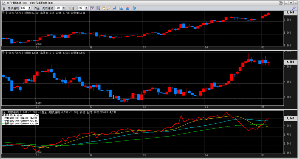Viewport: 299px width, 159px height.
Task: Select the arrow pointer cursor tool
Action: pos(98,8)
